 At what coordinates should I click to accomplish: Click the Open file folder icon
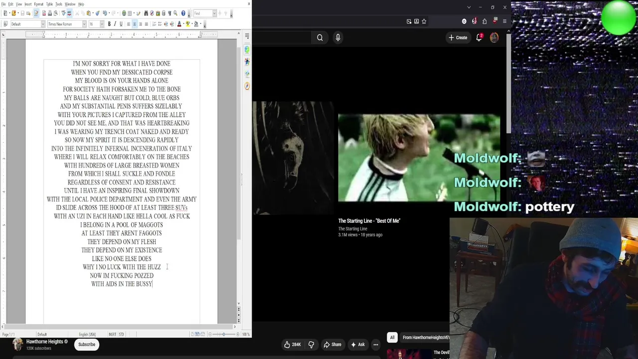click(x=13, y=13)
